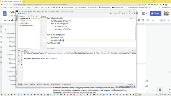This screenshot has width=171, height=96.
Task: Toggle the vertical Project tool window strip button
Action: [17, 18]
